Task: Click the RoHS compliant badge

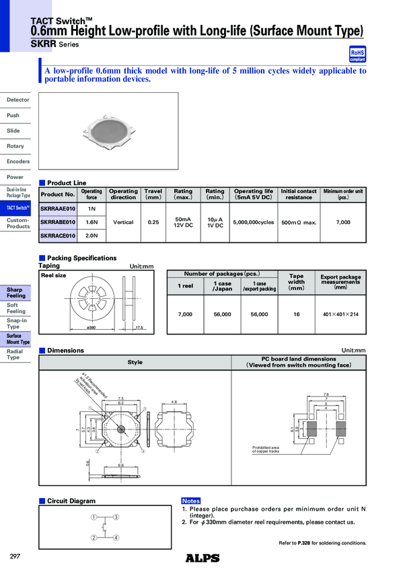Action: (357, 55)
